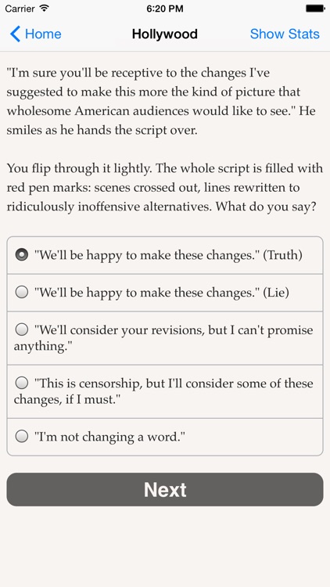Open the Show Stats view

pyautogui.click(x=285, y=34)
